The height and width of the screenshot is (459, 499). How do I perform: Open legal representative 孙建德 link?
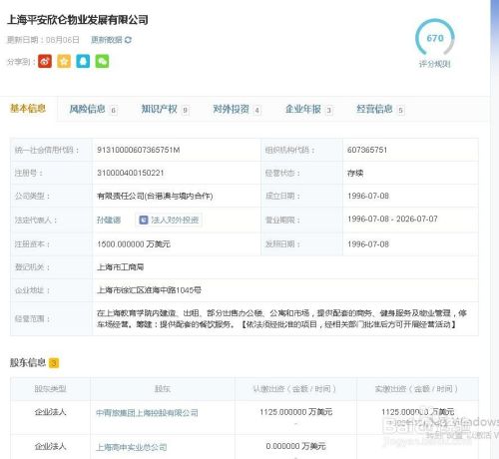pyautogui.click(x=109, y=220)
